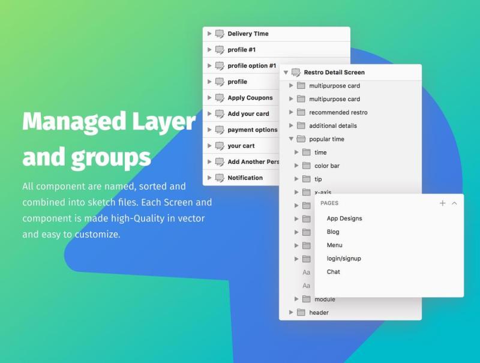Viewport: 480px width, 363px height.
Task: Collapse the Restro Detail Screen artboard
Action: click(286, 73)
